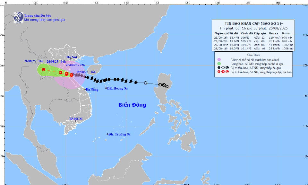Click the '1002 mb' pressure cell
The height and width of the screenshot is (185, 308).
coord(288,45)
